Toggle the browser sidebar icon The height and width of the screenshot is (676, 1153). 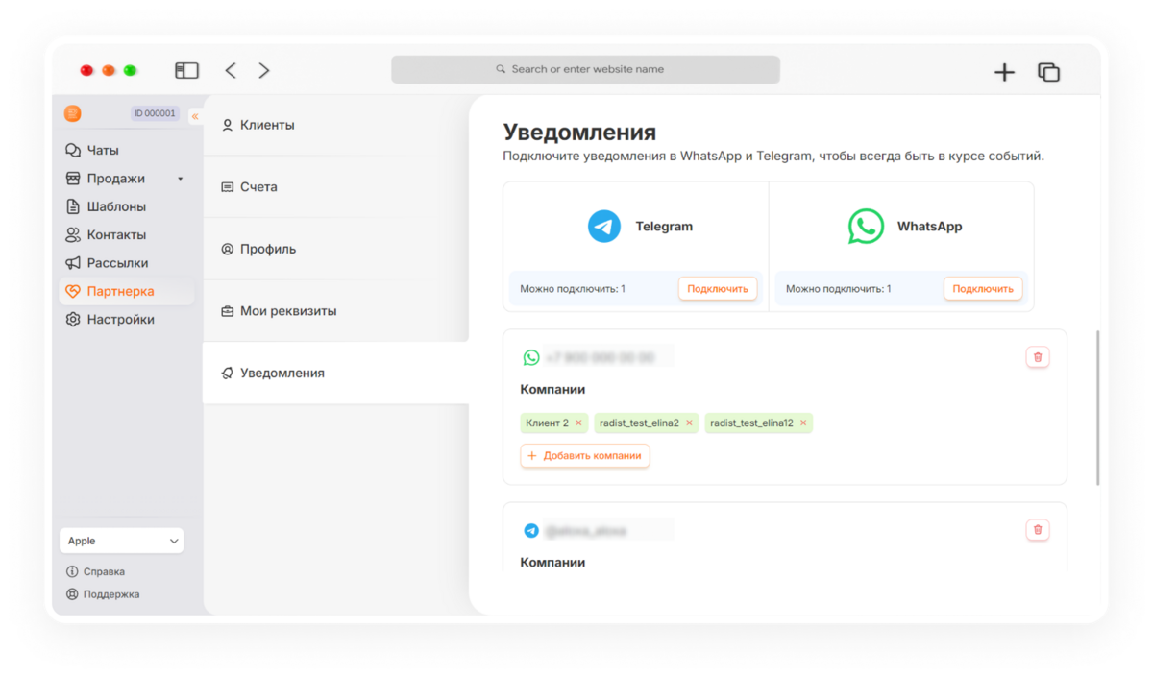186,70
